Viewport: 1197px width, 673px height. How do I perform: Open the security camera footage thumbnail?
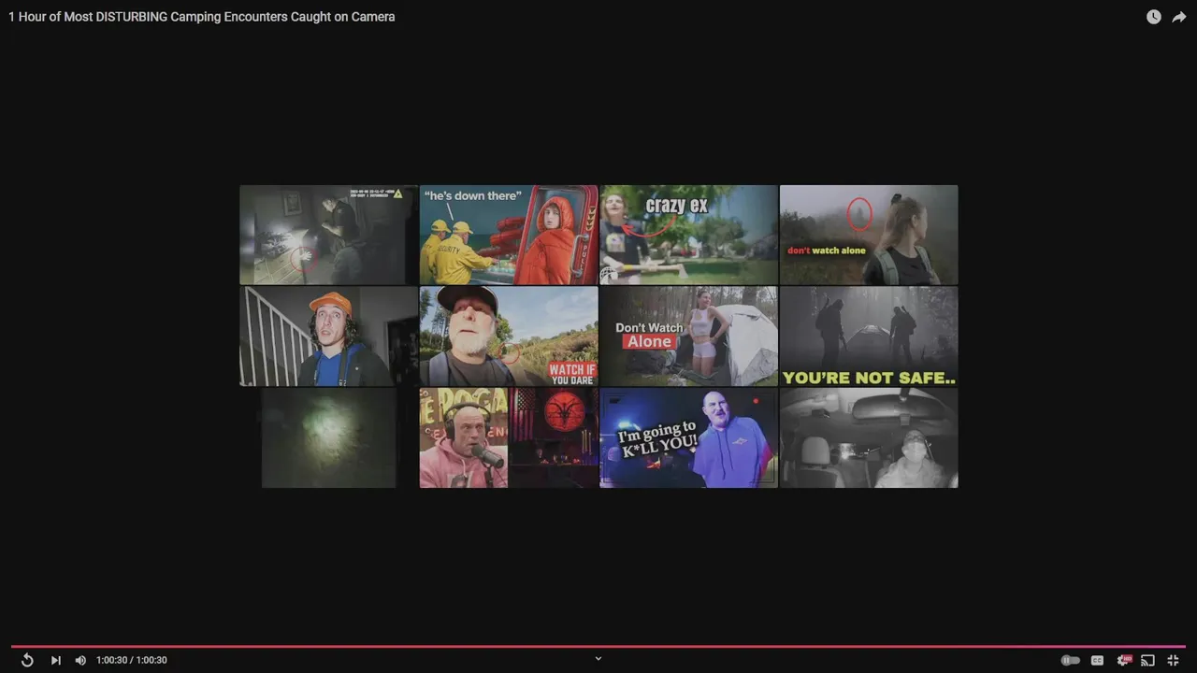click(328, 235)
